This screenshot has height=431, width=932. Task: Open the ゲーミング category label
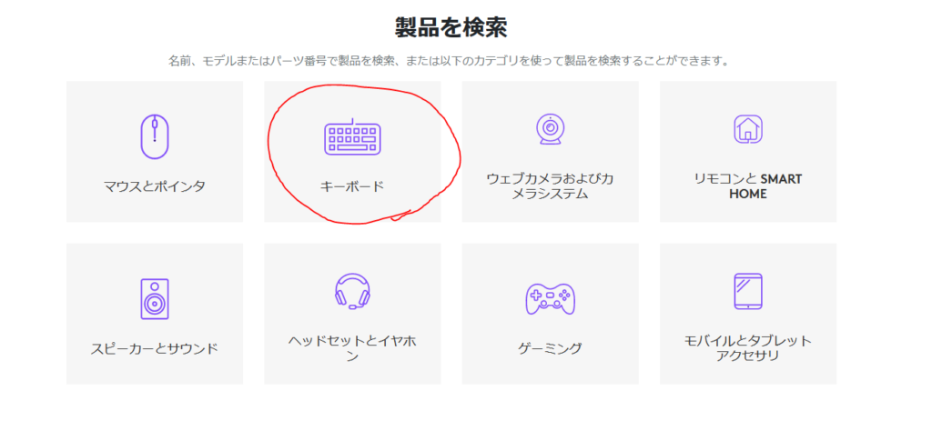[551, 348]
